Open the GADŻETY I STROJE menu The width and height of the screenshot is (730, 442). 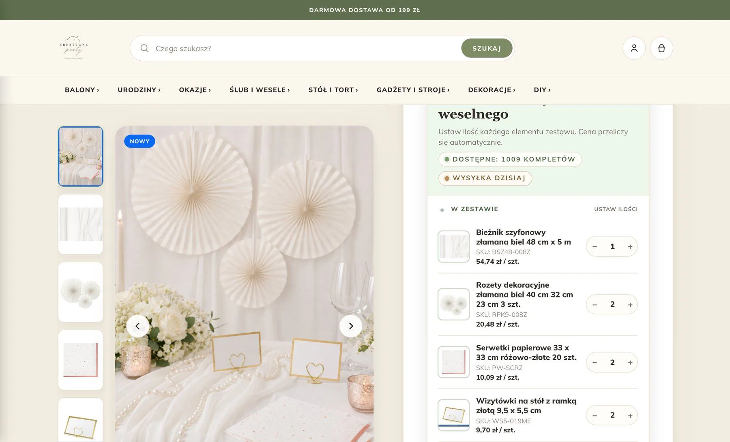(x=413, y=90)
